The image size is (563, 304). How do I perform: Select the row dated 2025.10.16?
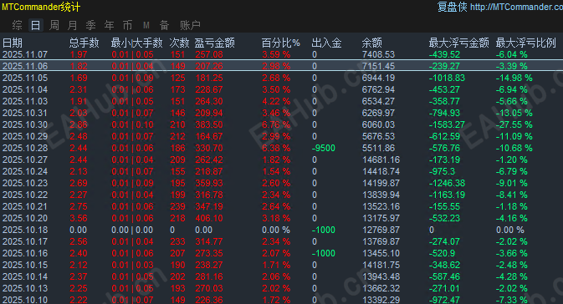coord(281,253)
